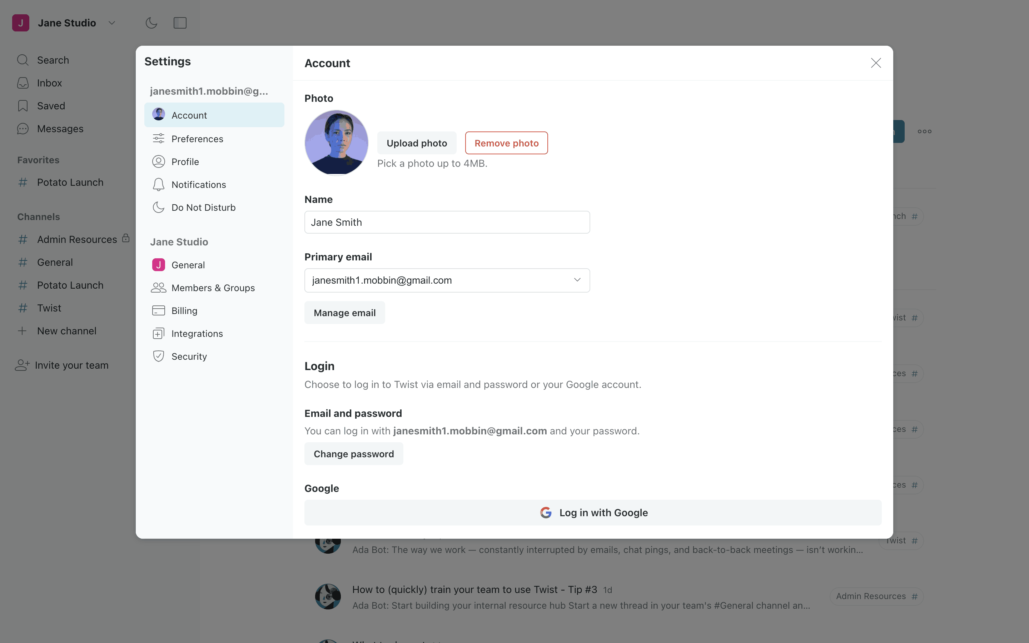Click the moon icon in top bar
This screenshot has width=1029, height=643.
[x=151, y=23]
